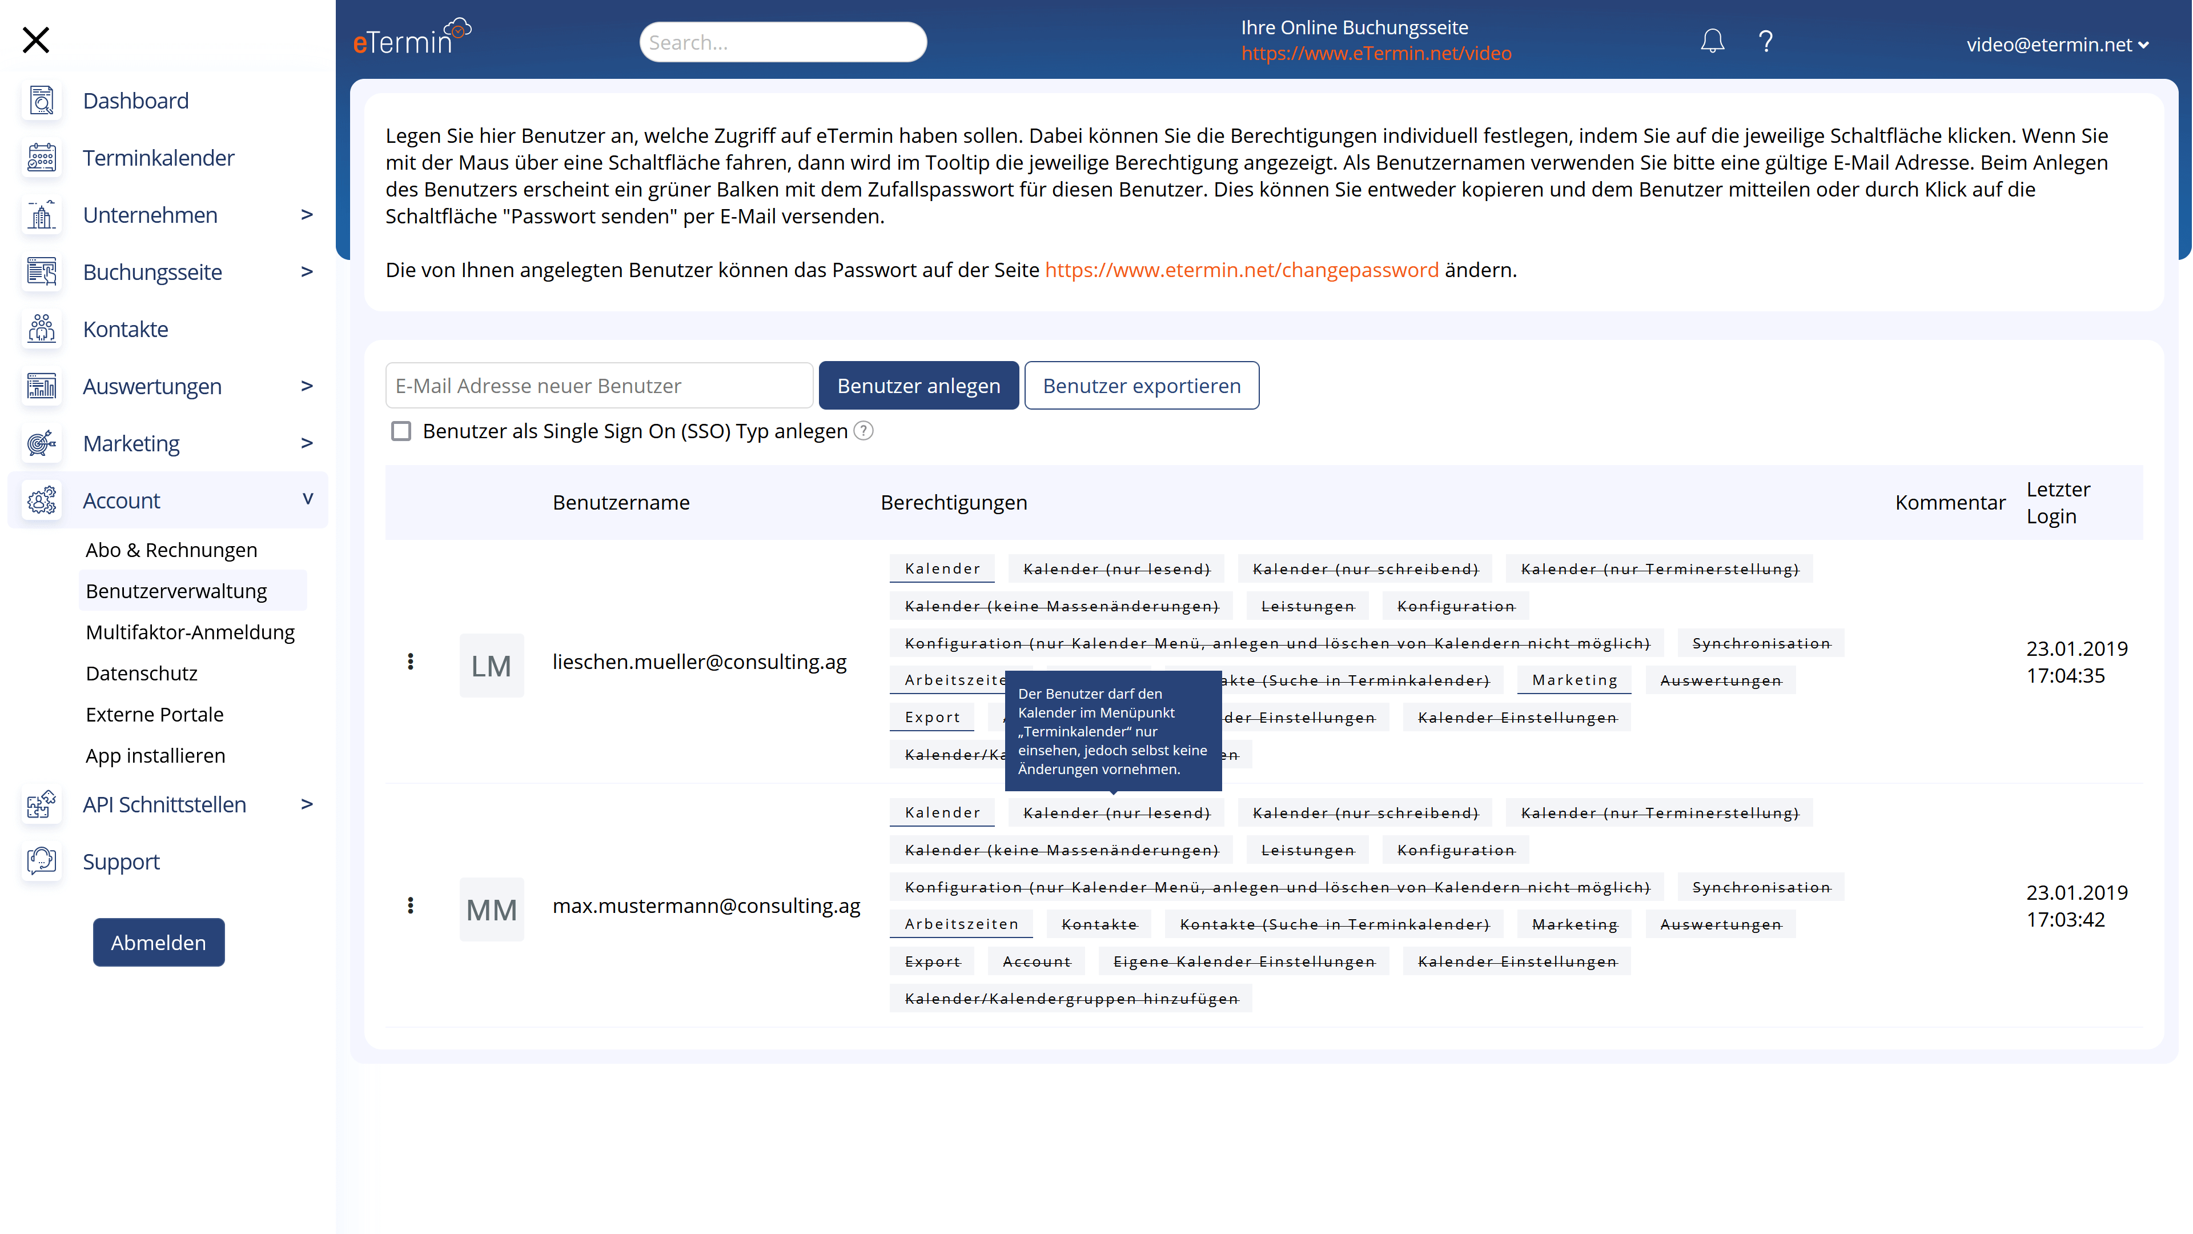Open options menu for lieschen.mueller user

411,662
